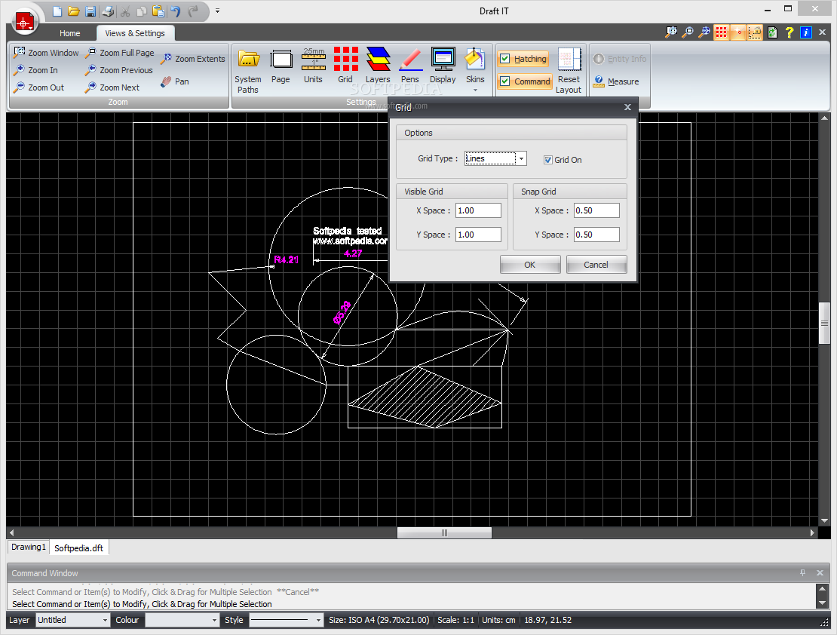This screenshot has width=837, height=635.
Task: Create a new drawing from quick access
Action: [57, 11]
